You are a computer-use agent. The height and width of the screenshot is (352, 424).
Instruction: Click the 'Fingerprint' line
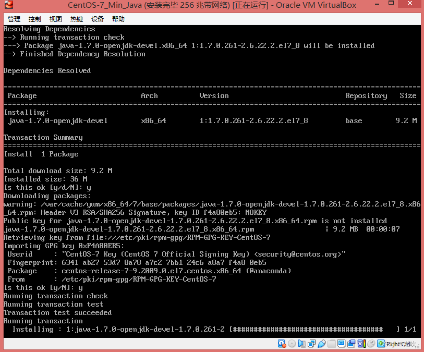click(x=137, y=262)
